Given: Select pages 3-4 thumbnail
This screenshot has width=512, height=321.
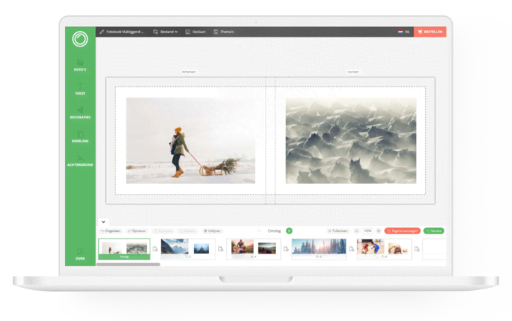Looking at the screenshot, I should (254, 249).
